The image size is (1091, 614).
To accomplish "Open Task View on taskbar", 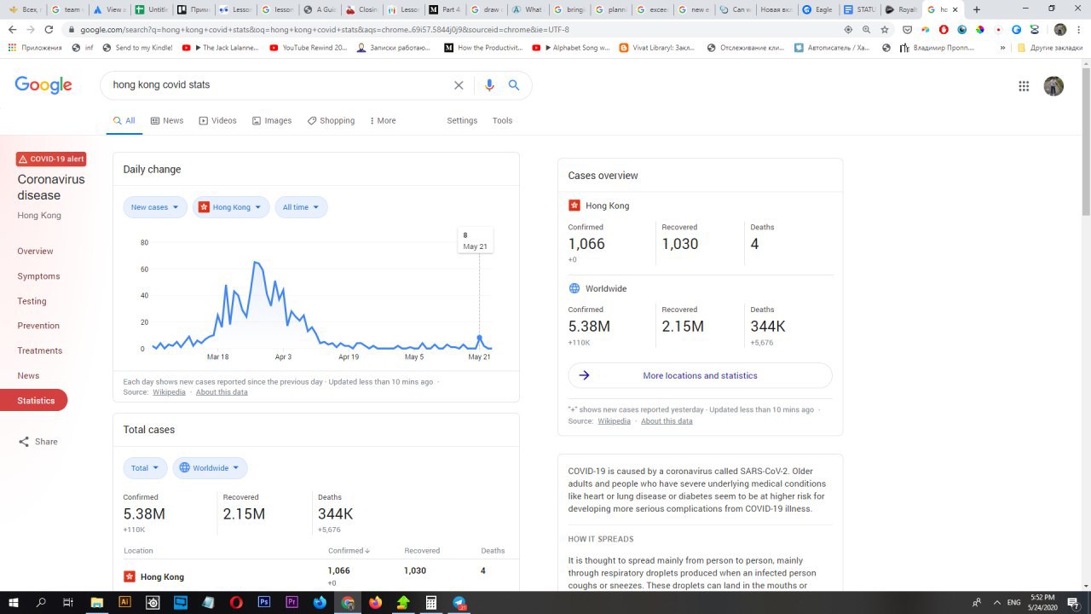I will [x=68, y=602].
